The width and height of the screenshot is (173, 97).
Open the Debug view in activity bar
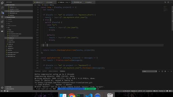(x=2, y=17)
